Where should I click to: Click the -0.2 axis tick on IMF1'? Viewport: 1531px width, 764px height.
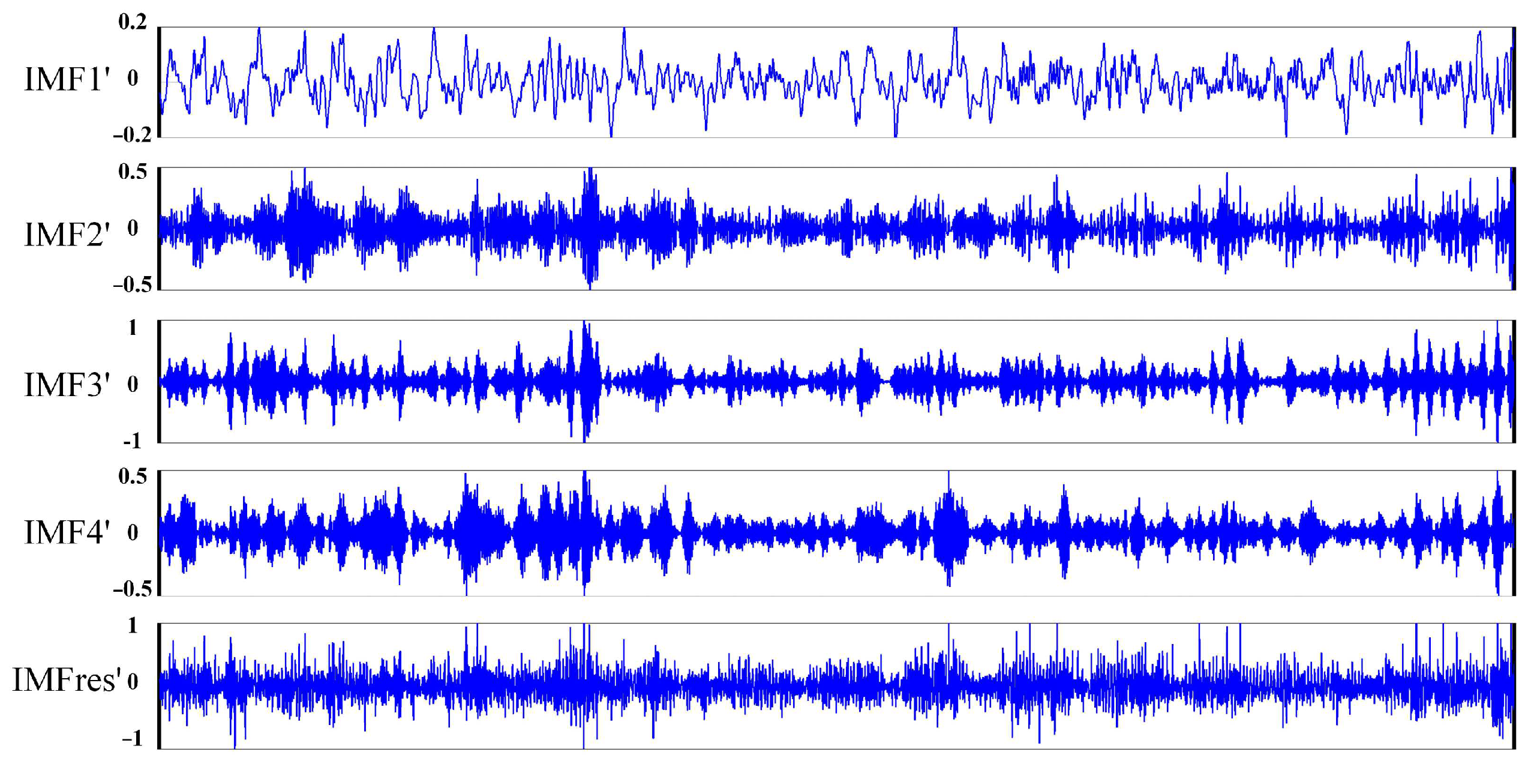click(x=133, y=135)
